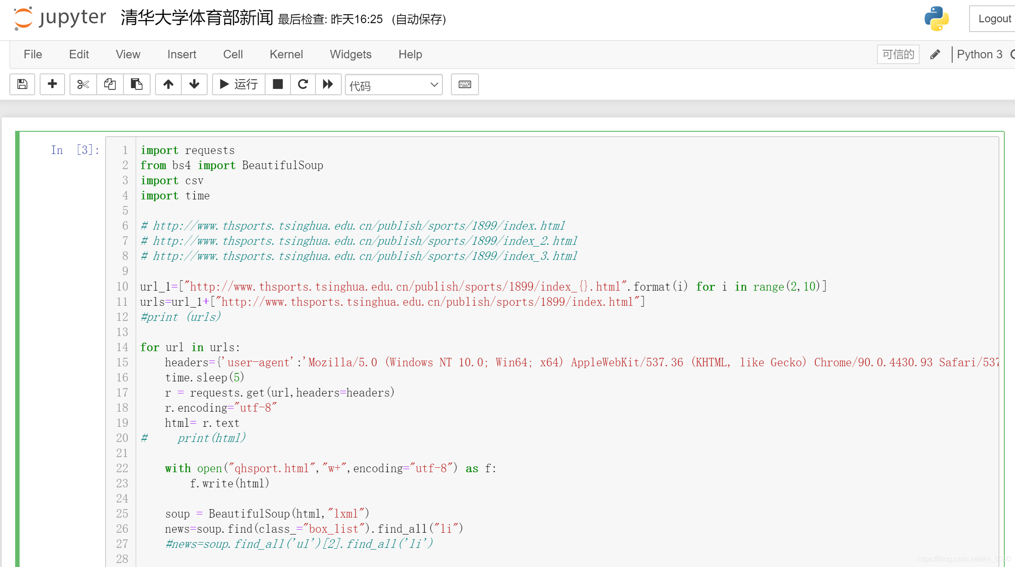Screen dimensions: 1015x567
Task: Open the File menu
Action: pos(33,54)
